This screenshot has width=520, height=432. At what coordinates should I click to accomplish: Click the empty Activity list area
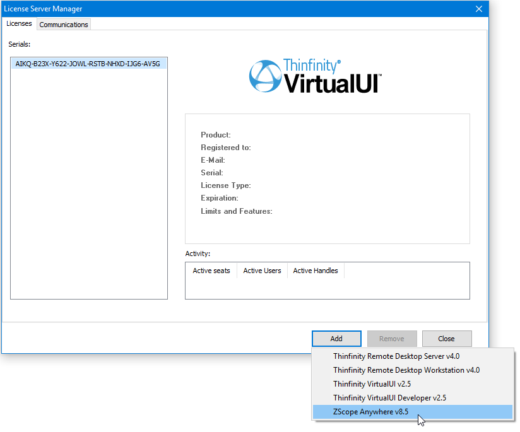click(x=327, y=288)
